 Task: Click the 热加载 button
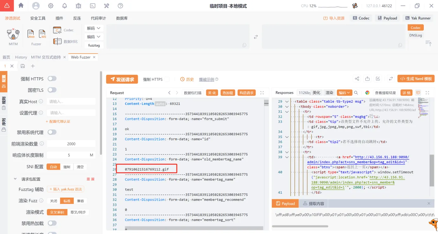coord(228,93)
